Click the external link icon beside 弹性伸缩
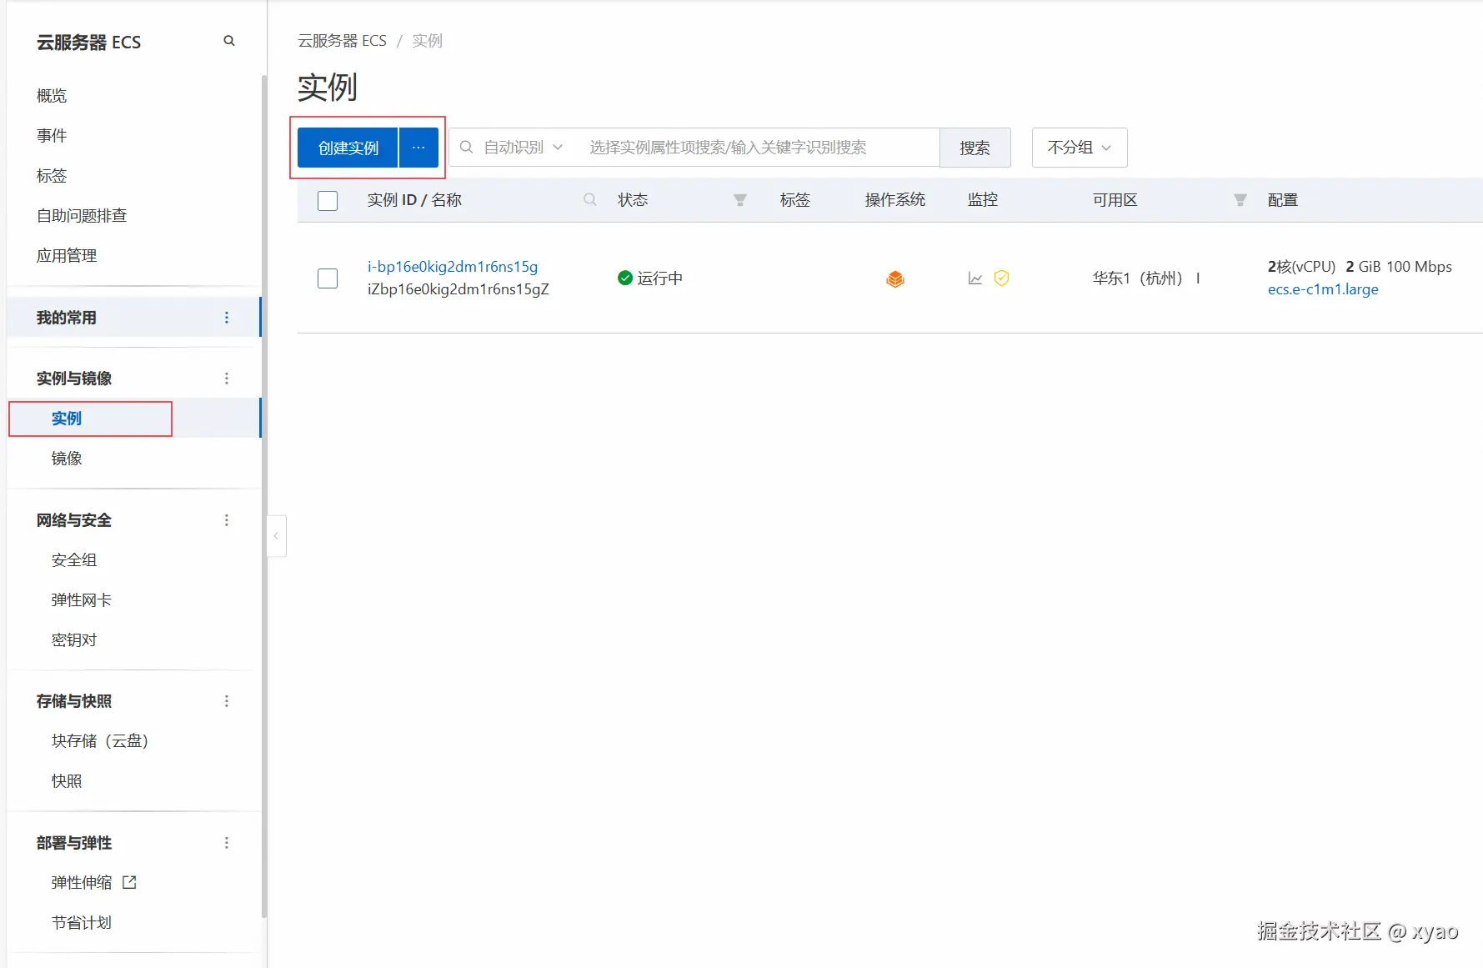The image size is (1483, 968). [129, 882]
